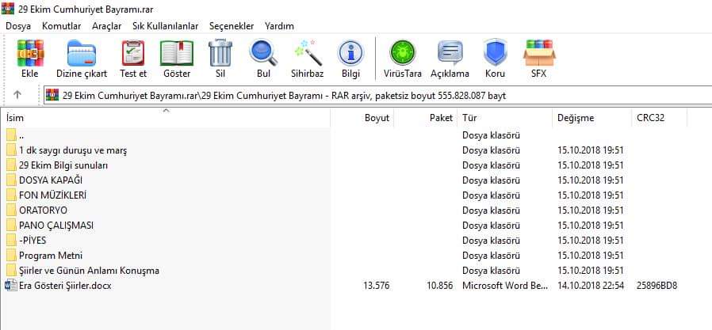
Task: Start VirüsTara virus scan
Action: pos(402,59)
